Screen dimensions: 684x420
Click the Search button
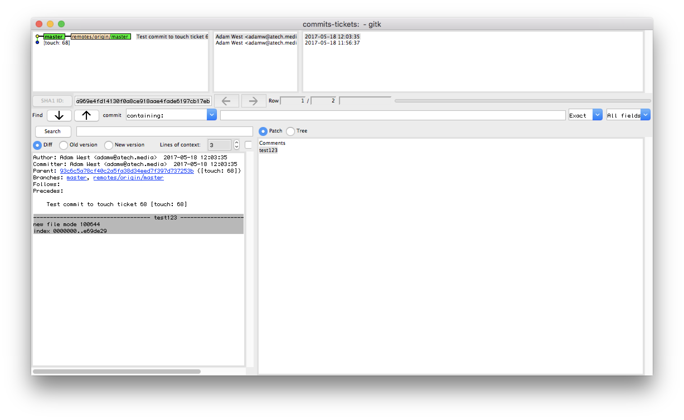[52, 131]
